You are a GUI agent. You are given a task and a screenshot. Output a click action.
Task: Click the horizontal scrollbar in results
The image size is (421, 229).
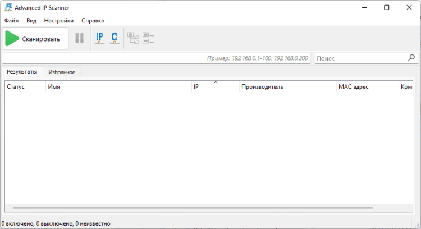193,208
